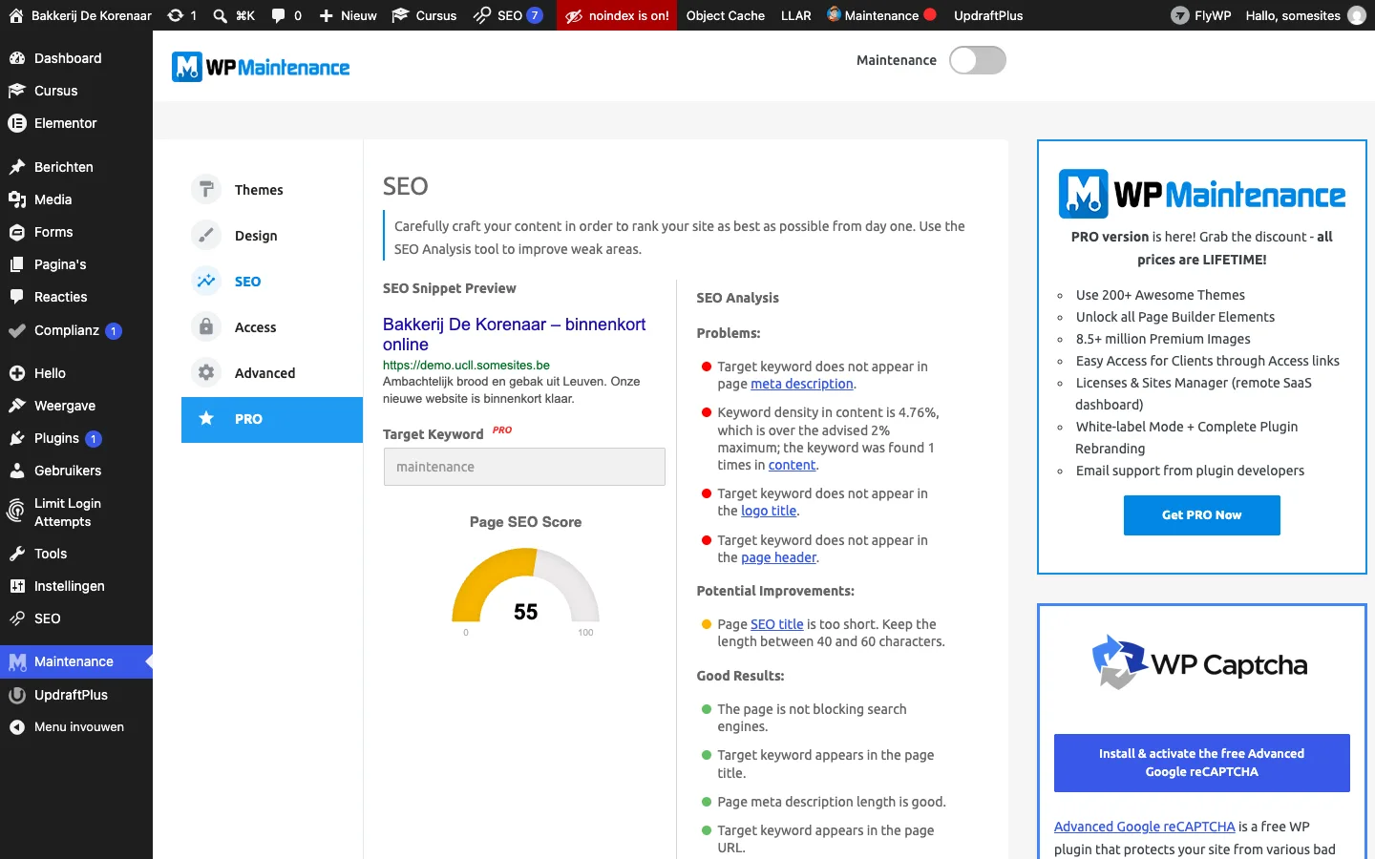Image resolution: width=1375 pixels, height=859 pixels.
Task: Open Object Cache in admin bar
Action: 726,15
